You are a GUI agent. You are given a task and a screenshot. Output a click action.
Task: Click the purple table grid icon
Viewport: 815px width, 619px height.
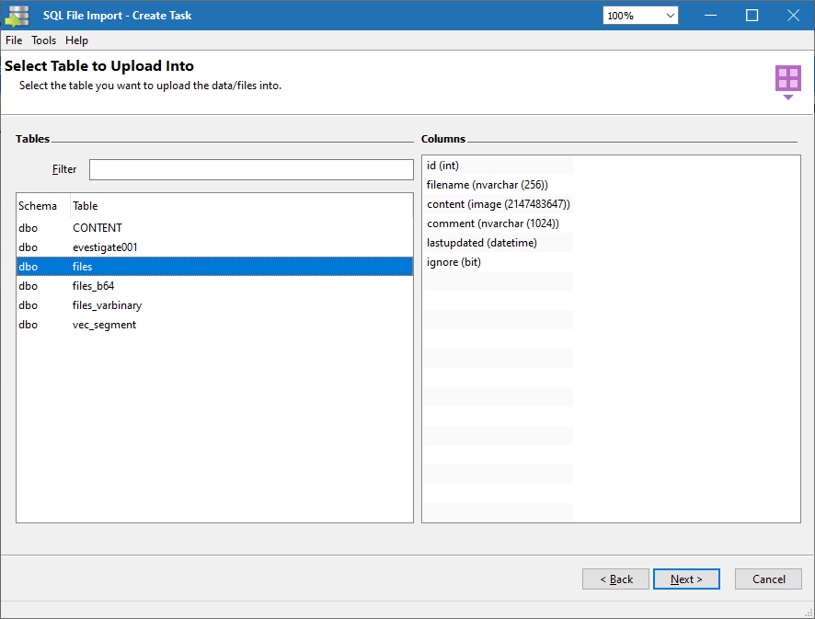[787, 78]
